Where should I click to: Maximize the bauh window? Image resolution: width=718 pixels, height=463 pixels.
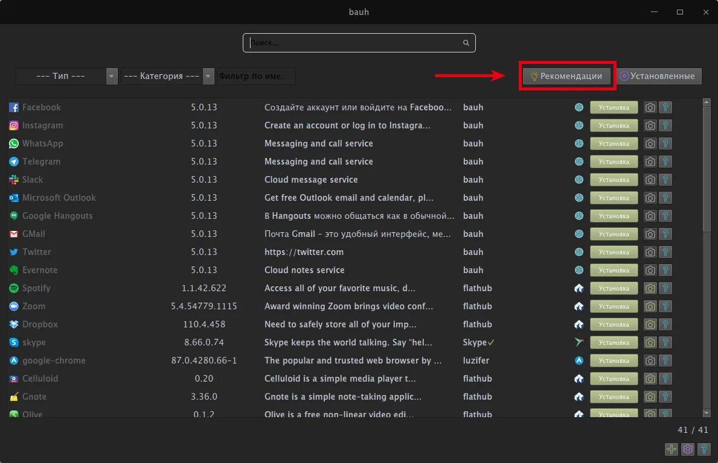pyautogui.click(x=680, y=12)
